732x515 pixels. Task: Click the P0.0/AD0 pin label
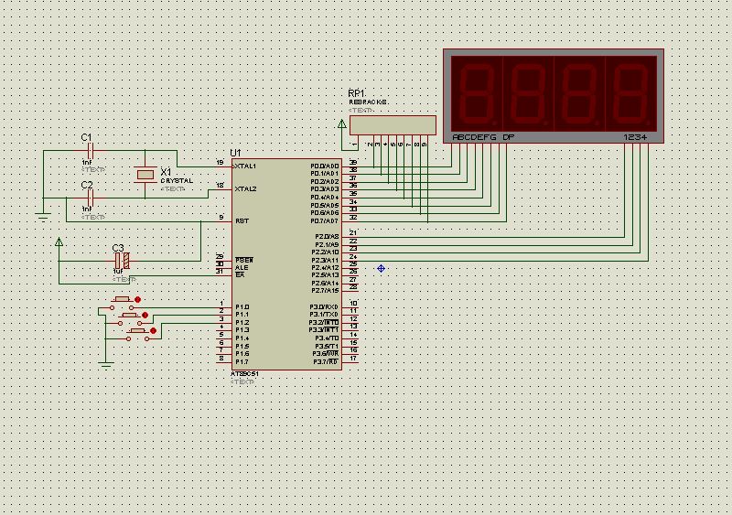click(x=325, y=166)
